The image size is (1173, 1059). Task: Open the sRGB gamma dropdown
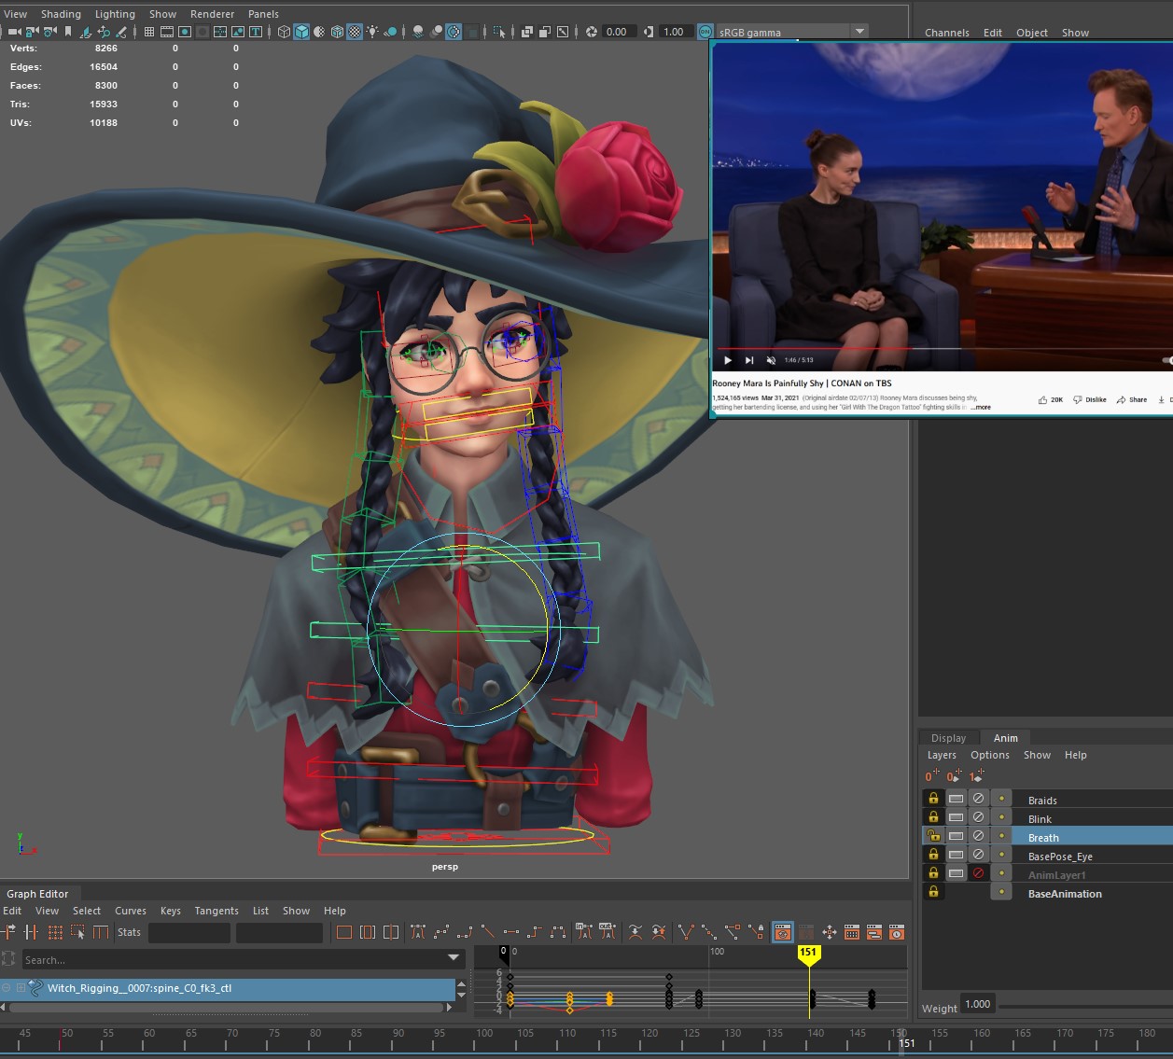point(859,31)
